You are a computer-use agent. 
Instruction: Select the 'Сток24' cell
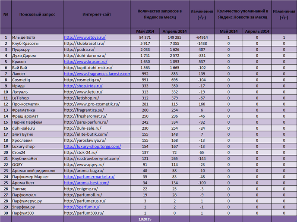[37, 153]
